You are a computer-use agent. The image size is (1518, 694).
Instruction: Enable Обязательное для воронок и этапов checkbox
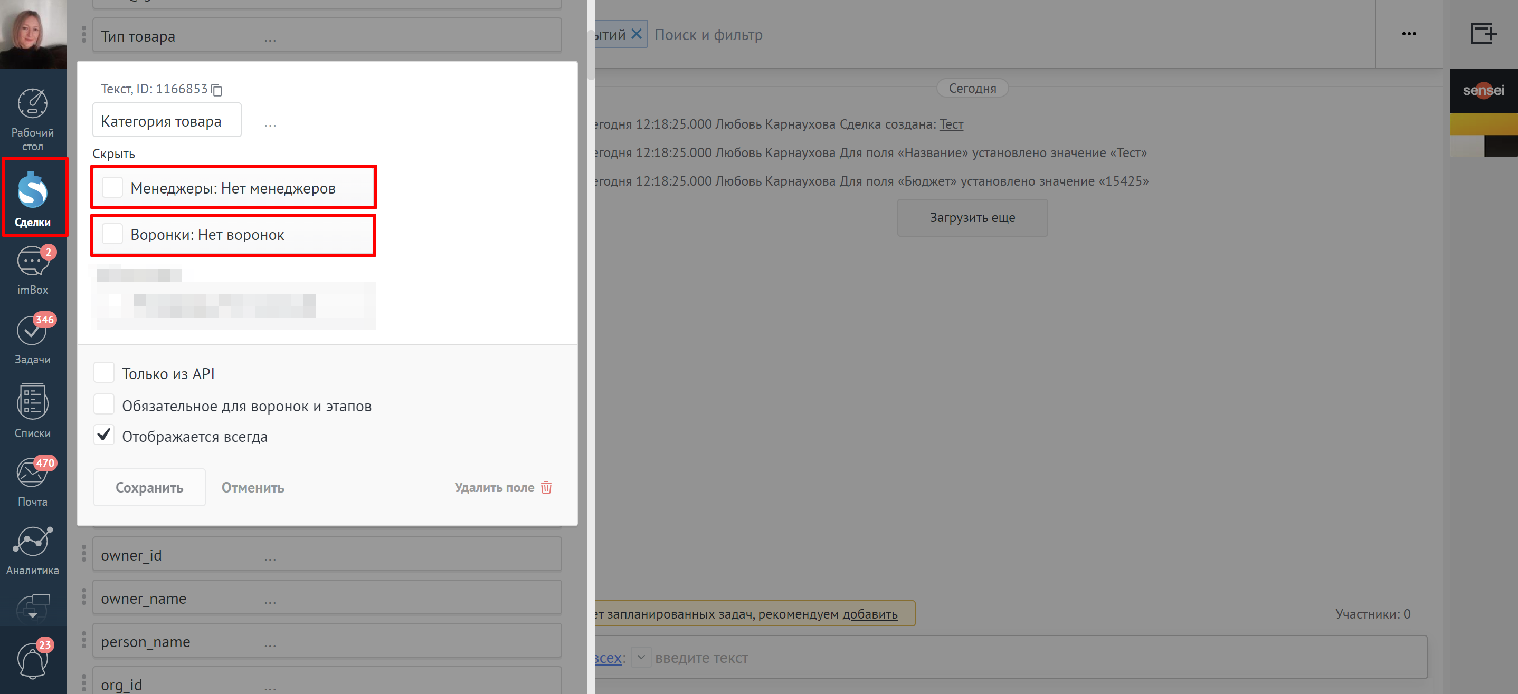click(x=103, y=405)
